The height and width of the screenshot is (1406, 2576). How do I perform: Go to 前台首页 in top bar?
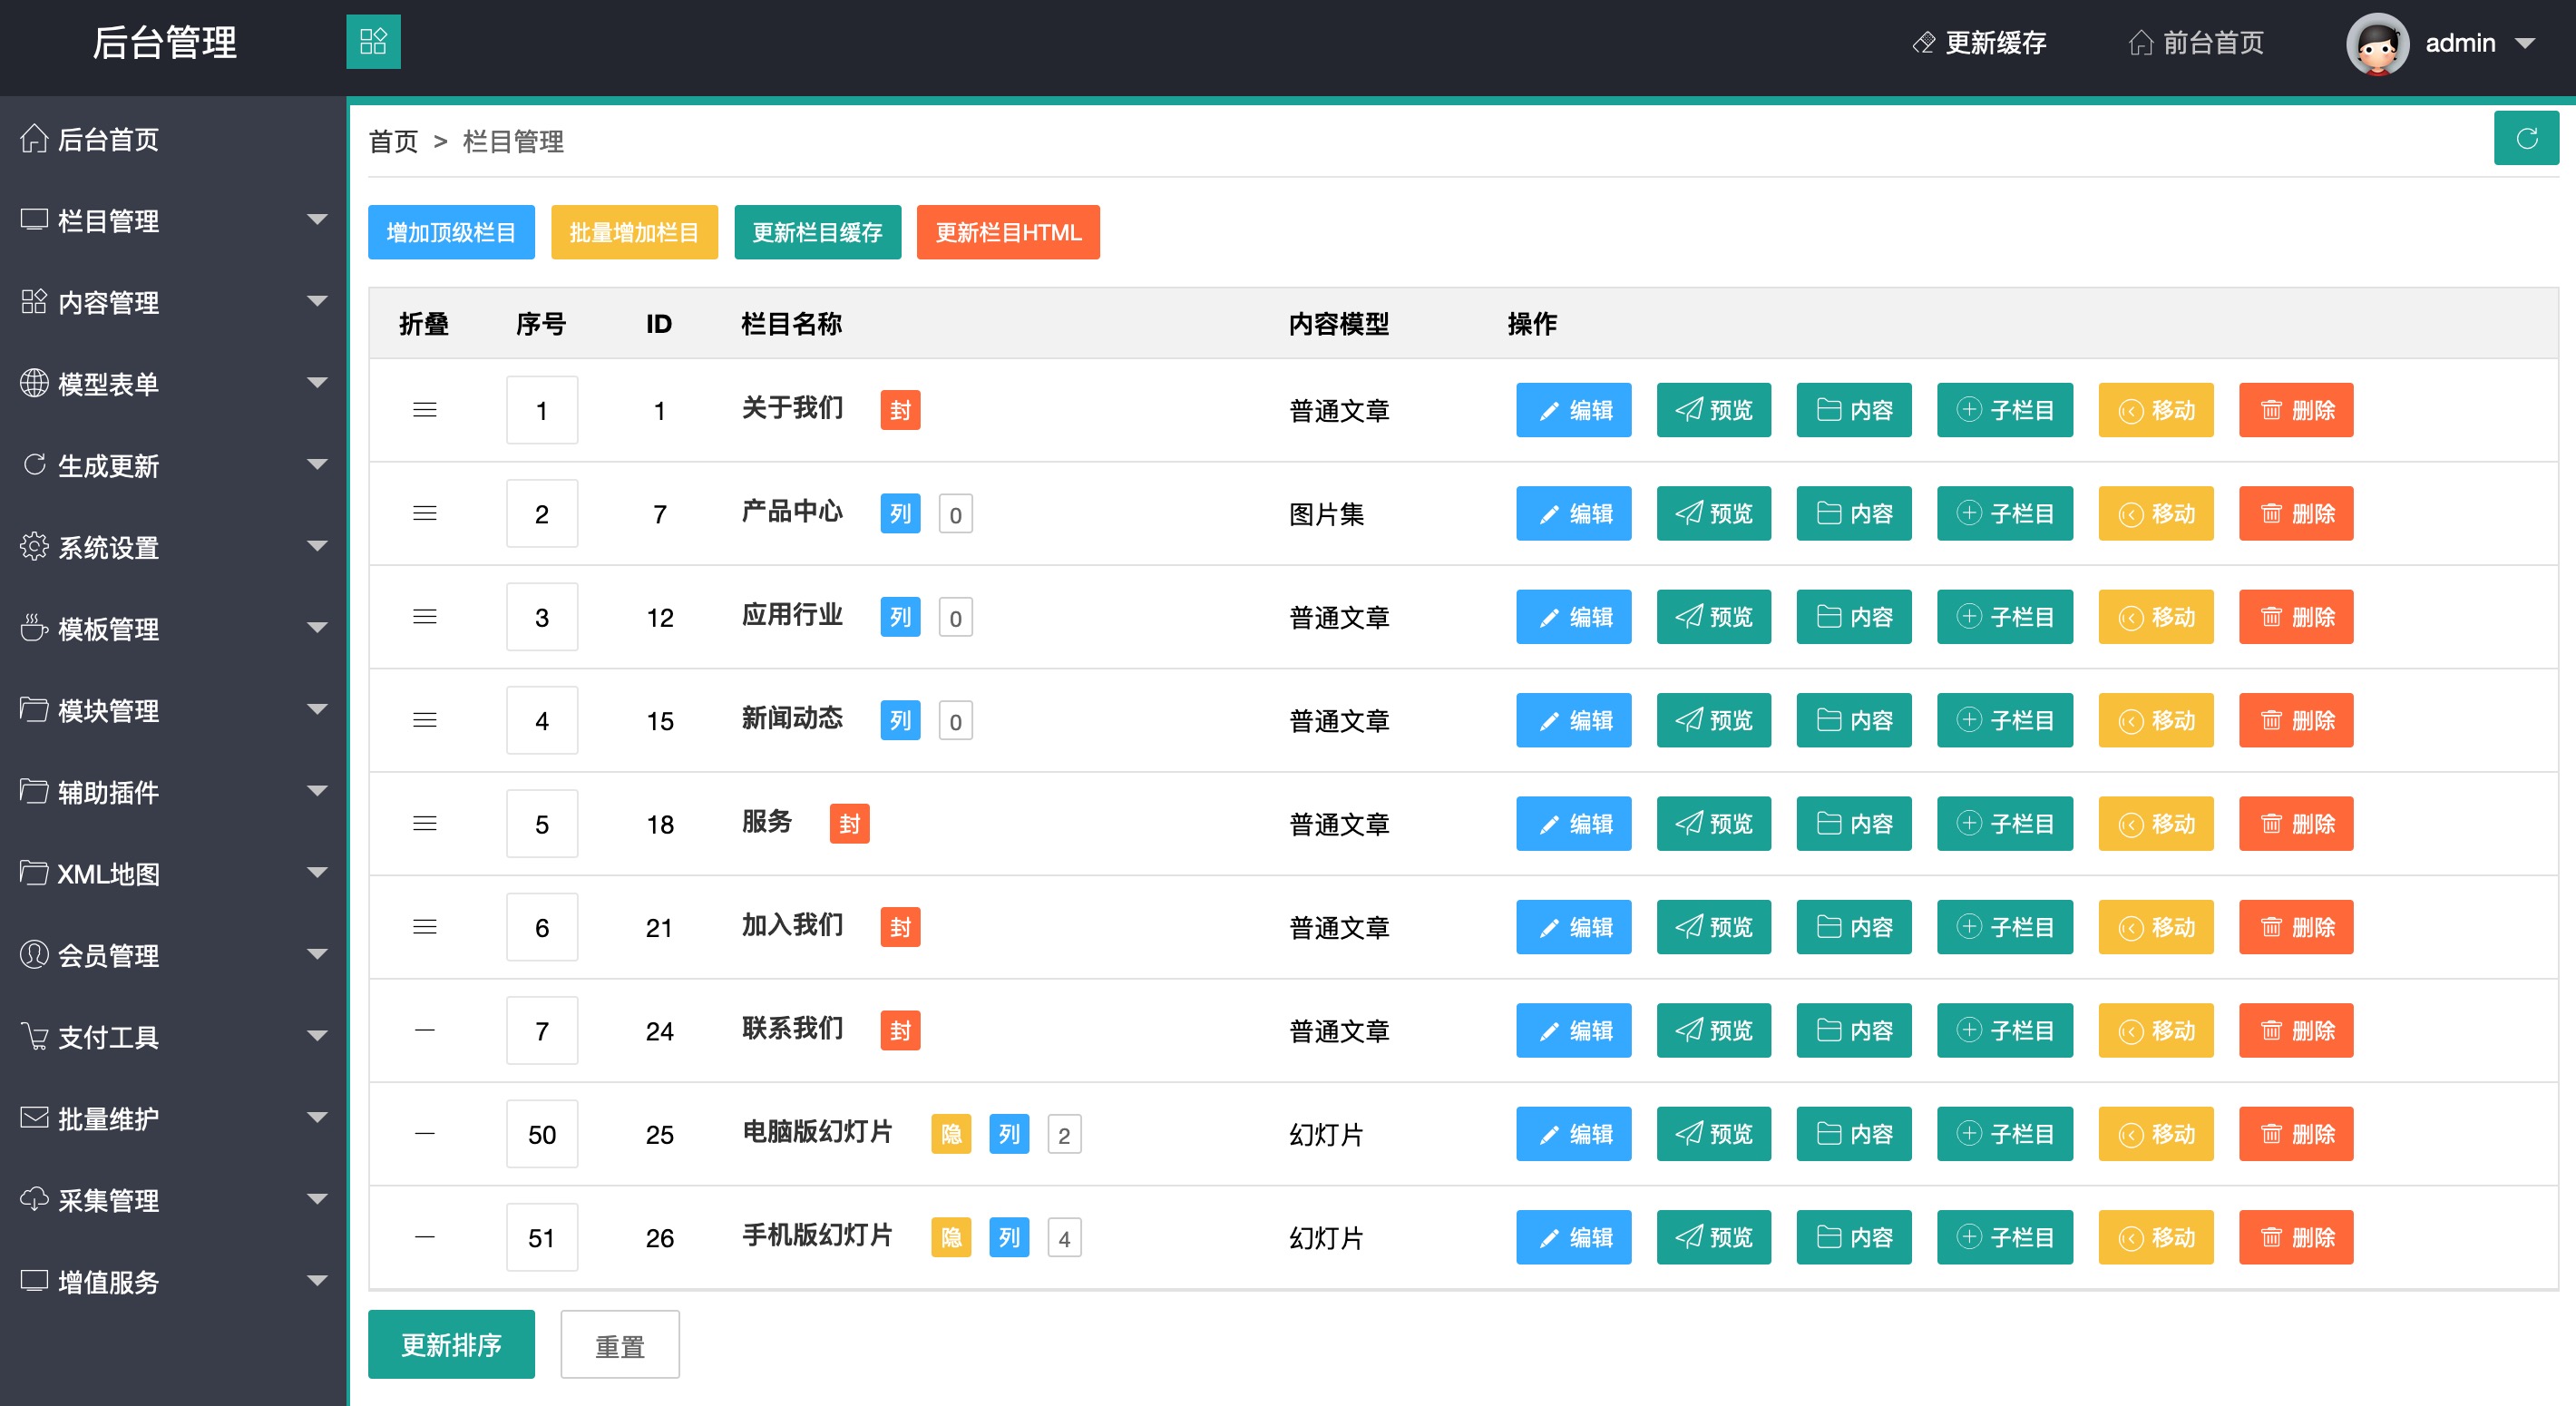2196,43
